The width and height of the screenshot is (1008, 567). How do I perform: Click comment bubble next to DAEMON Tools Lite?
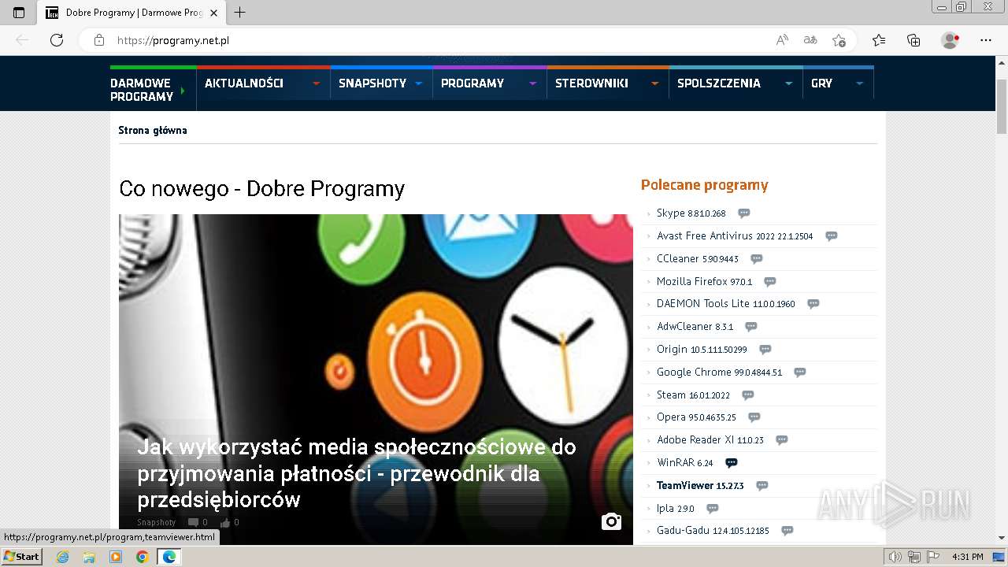click(x=813, y=304)
